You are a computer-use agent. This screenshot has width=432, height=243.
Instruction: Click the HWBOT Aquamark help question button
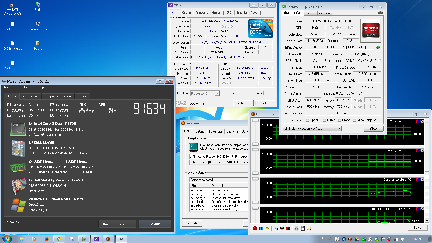(160, 81)
